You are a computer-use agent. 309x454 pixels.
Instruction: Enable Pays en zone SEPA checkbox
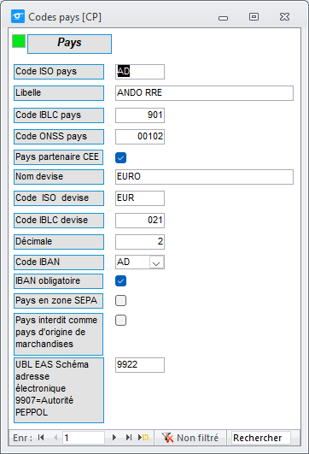(120, 301)
